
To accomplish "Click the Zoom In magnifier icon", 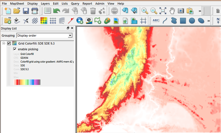I will tap(145, 11).
